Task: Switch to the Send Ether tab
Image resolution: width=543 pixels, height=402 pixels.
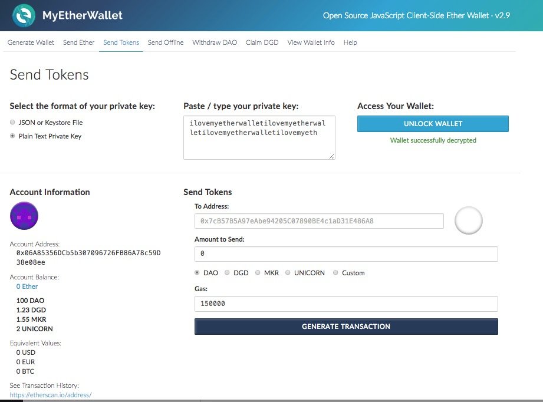Action: [78, 42]
